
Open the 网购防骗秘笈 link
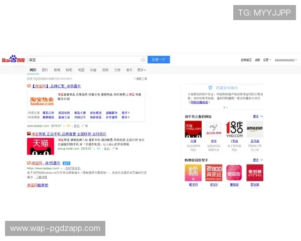199,102
